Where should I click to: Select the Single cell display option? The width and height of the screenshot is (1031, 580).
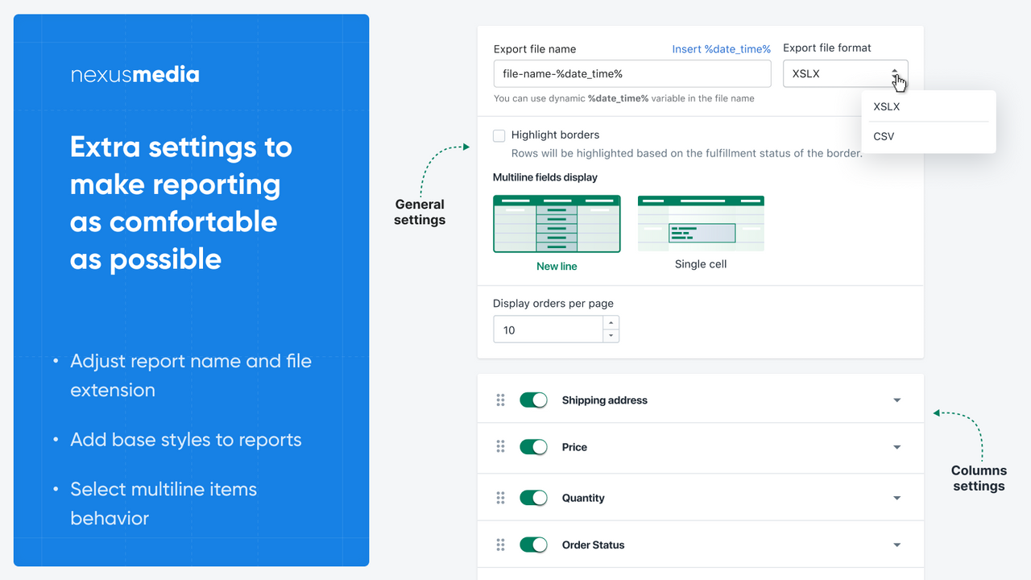coord(700,223)
